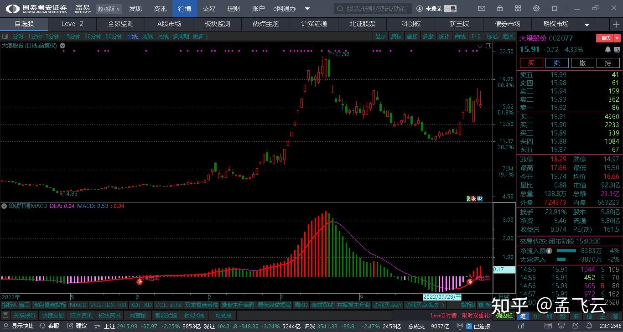The width and height of the screenshot is (623, 332).
Task: Switch to the 科创板 tab
Action: tap(411, 24)
